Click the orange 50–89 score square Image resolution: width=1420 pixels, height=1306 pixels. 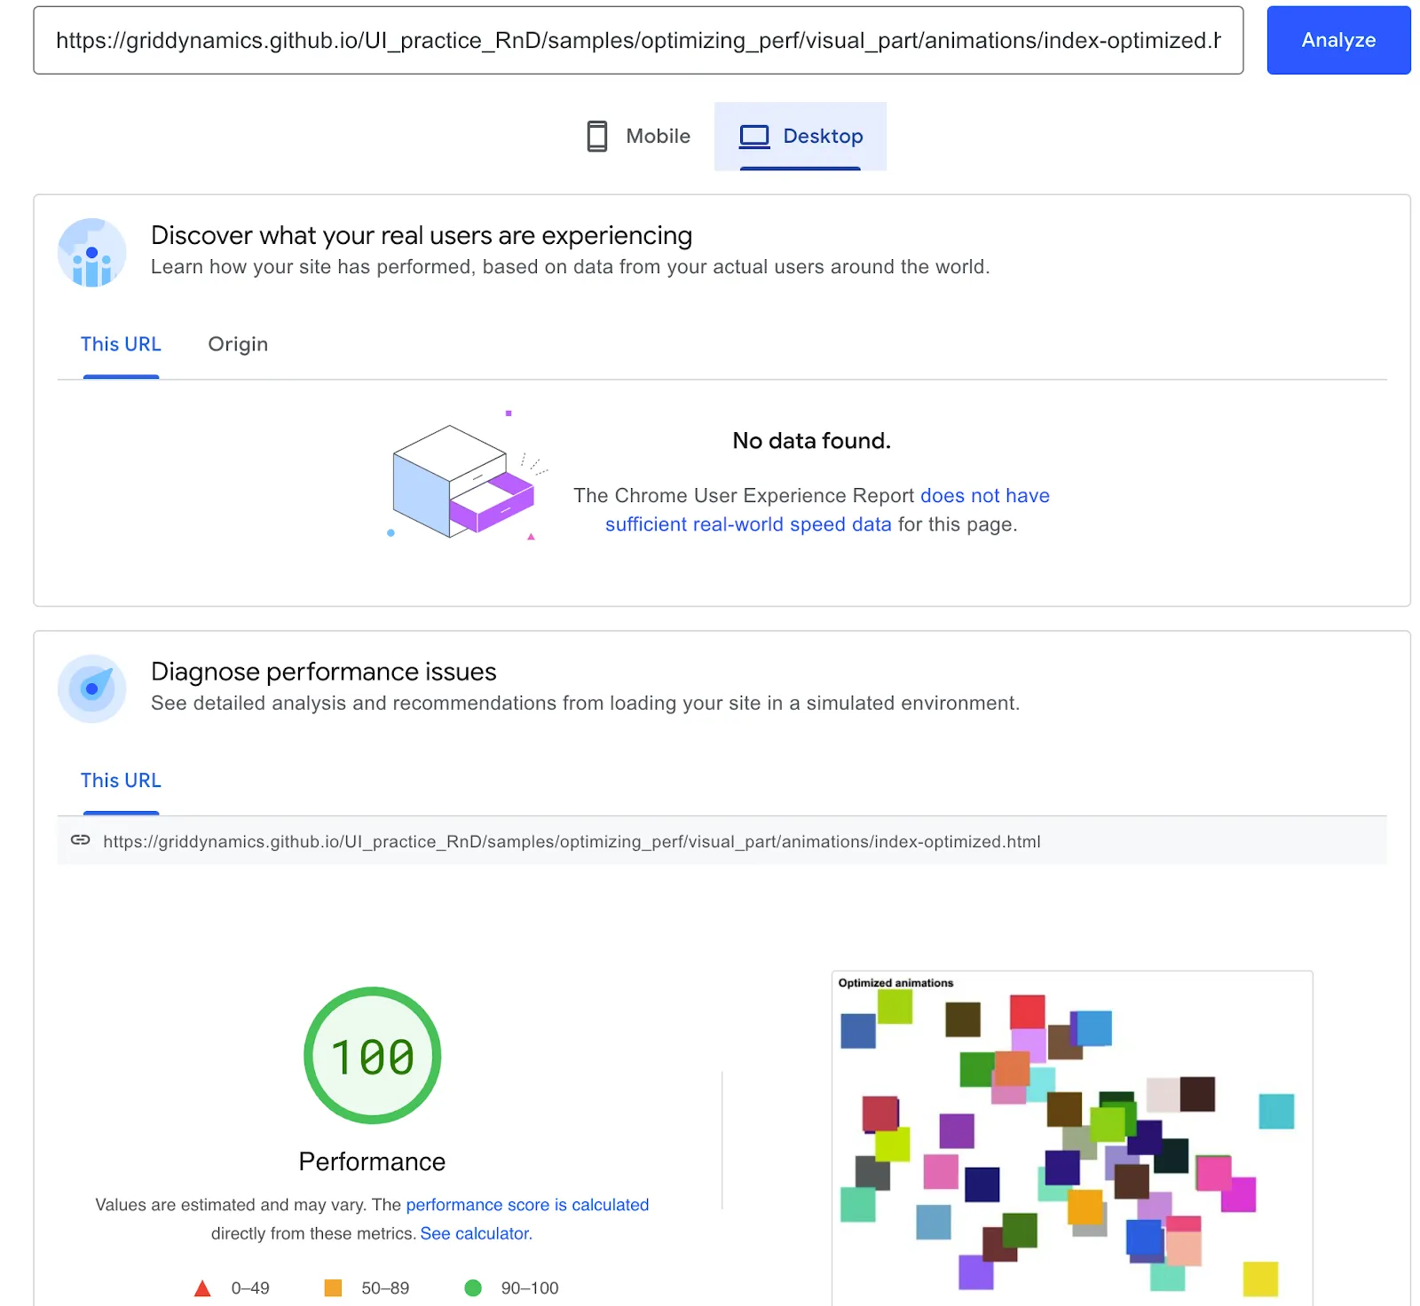pyautogui.click(x=333, y=1286)
